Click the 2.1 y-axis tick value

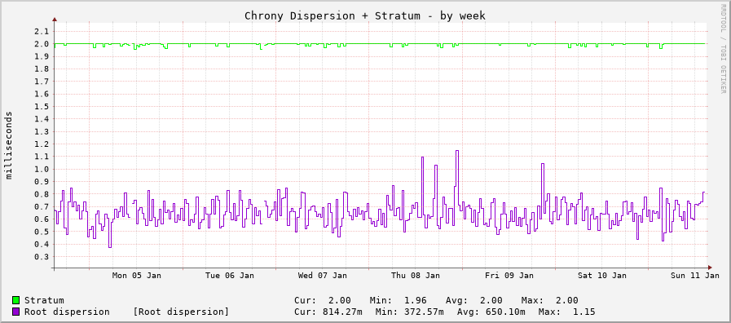(x=42, y=31)
